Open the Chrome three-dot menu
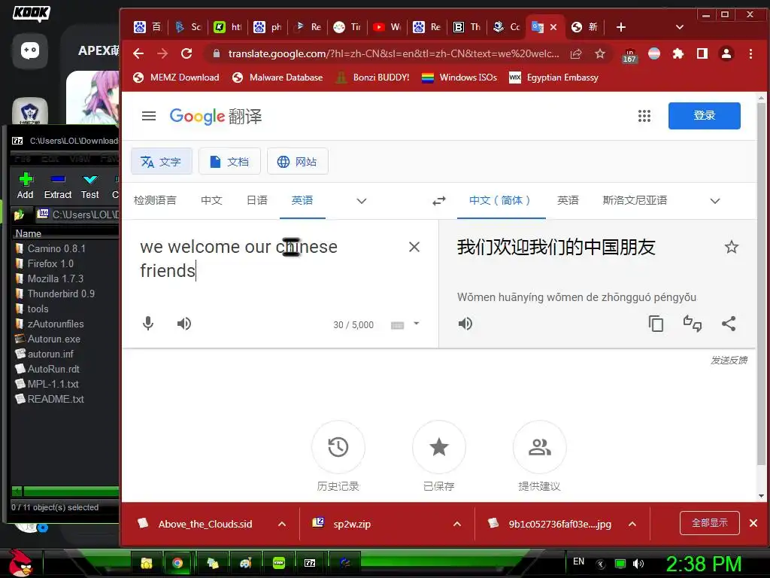770x578 pixels. [750, 53]
